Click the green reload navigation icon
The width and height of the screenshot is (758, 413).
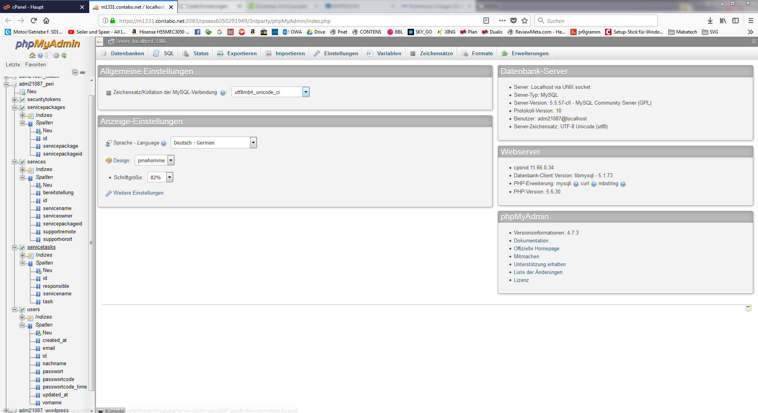tap(64, 56)
